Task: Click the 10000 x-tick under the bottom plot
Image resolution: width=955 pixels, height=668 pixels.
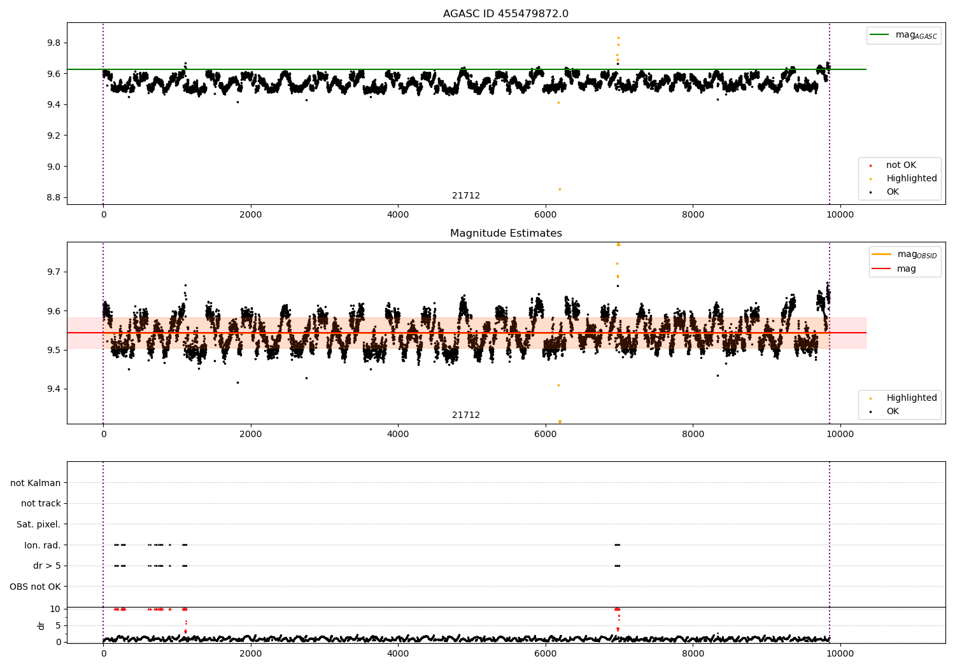Action: (x=840, y=654)
